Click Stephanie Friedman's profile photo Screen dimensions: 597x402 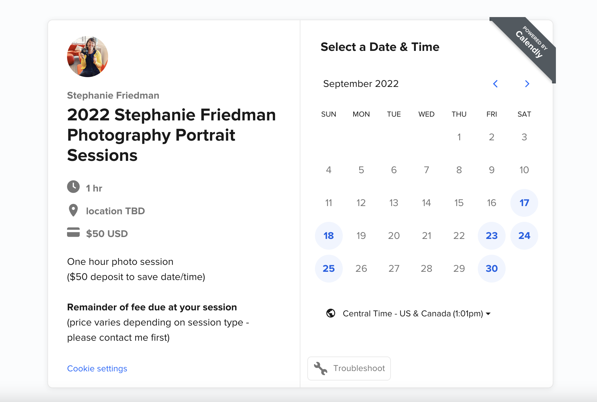[88, 57]
